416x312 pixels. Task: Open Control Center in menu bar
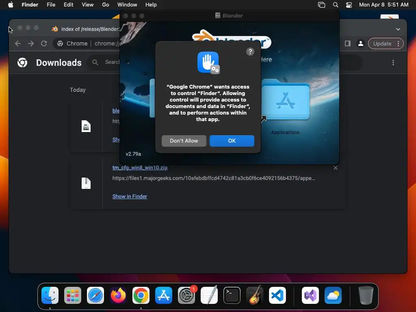pyautogui.click(x=349, y=4)
